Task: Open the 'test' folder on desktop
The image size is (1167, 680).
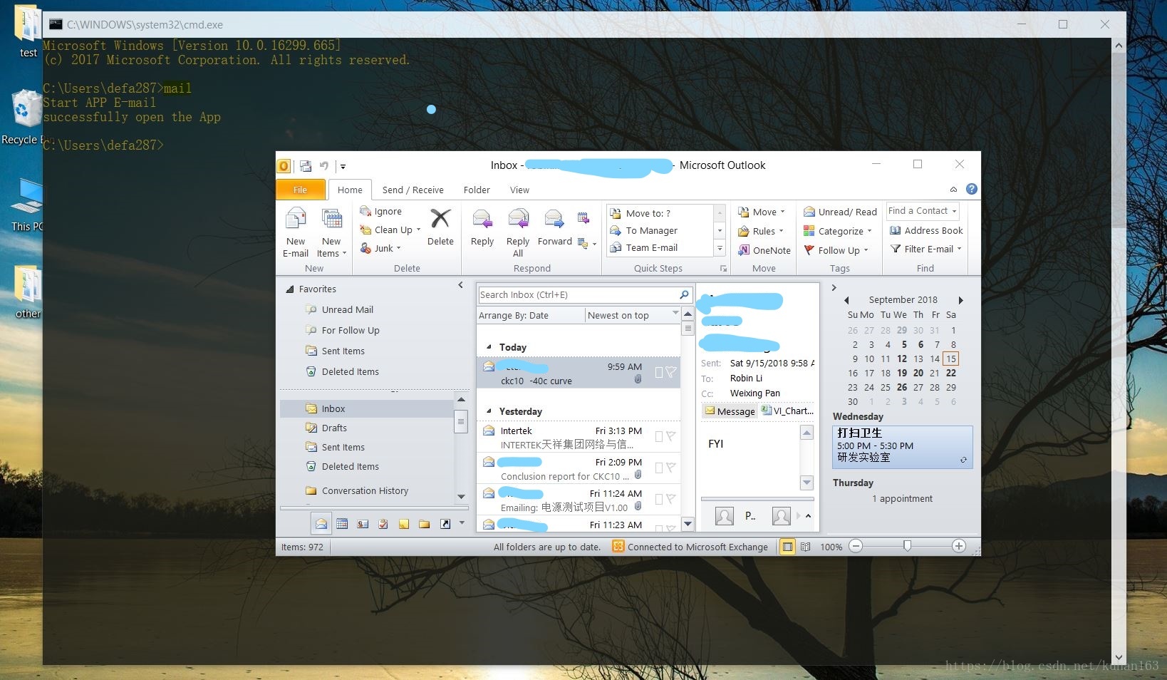Action: pos(28,32)
